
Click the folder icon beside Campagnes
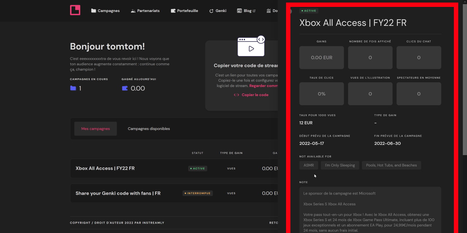94,11
